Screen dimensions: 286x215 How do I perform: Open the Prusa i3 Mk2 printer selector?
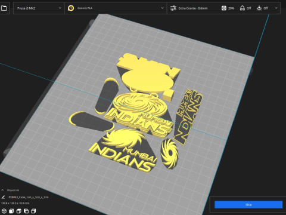(39, 8)
